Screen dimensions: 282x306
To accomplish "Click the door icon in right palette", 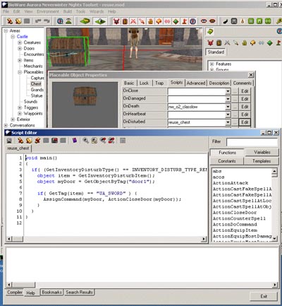I will (219, 43).
